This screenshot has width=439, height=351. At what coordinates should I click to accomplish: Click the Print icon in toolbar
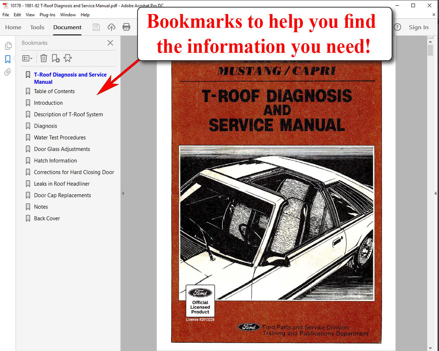tap(127, 27)
